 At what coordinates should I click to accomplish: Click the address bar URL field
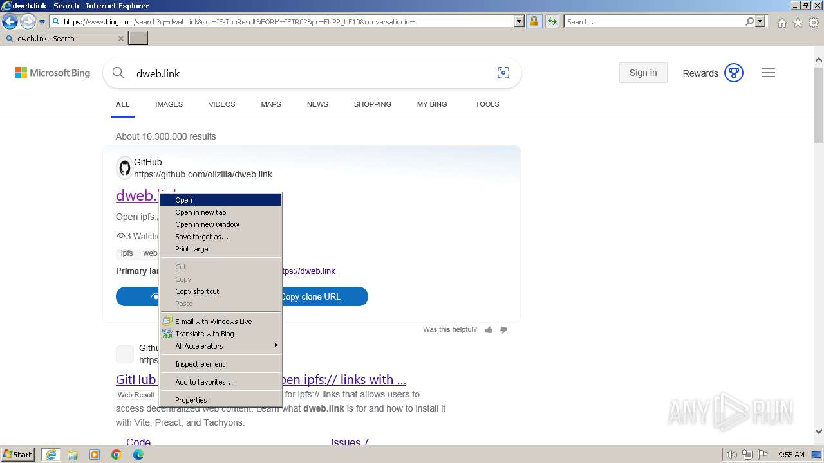pos(282,21)
